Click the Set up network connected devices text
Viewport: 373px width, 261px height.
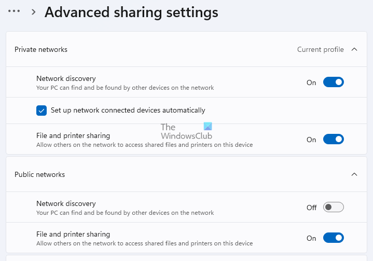point(128,110)
